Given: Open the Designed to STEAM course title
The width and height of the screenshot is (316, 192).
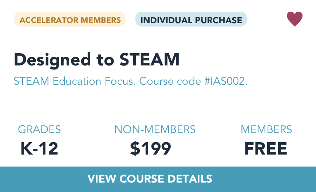Looking at the screenshot, I should point(96,60).
